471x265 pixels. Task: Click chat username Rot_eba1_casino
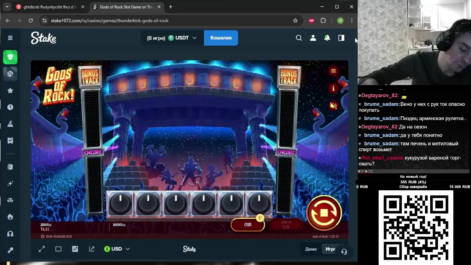(x=382, y=158)
